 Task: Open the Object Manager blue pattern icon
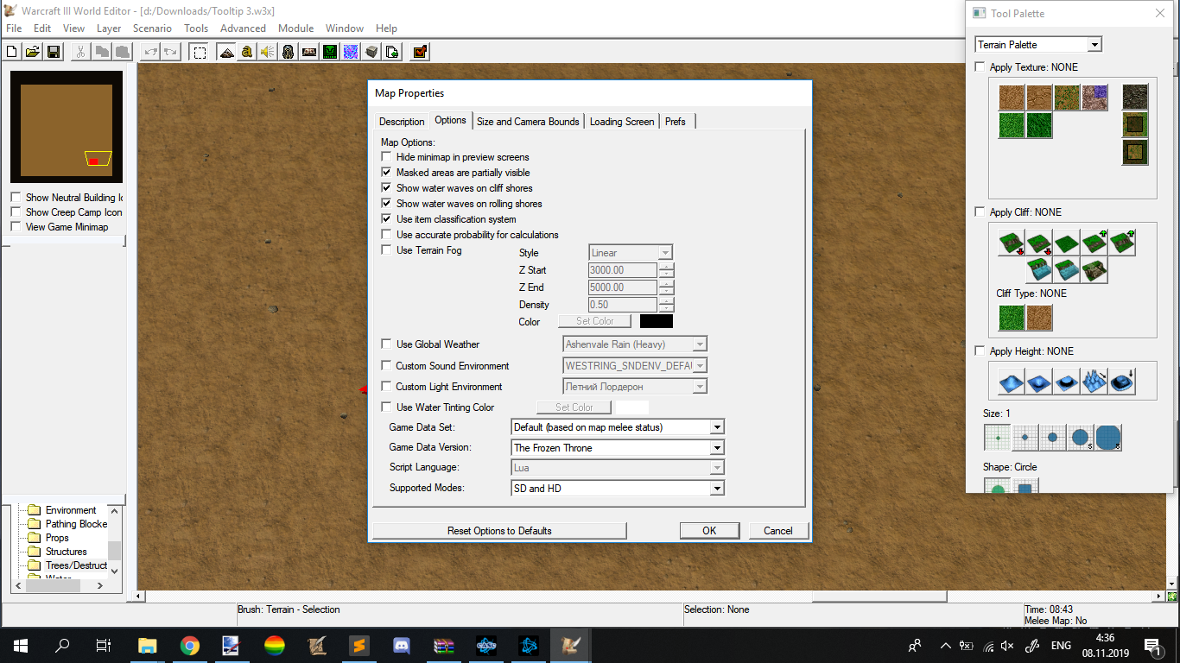point(350,52)
